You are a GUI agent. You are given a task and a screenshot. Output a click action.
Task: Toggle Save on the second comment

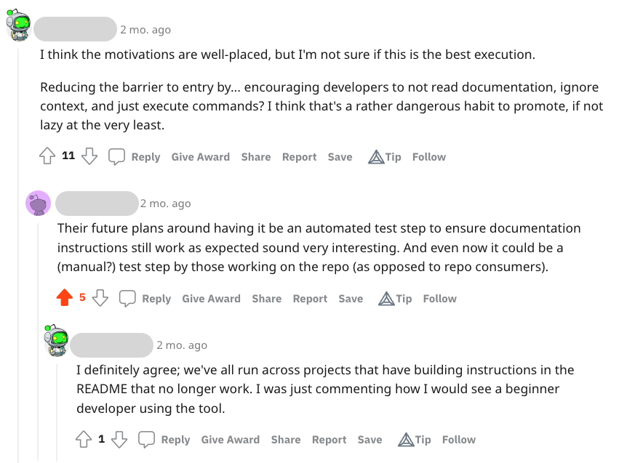350,298
